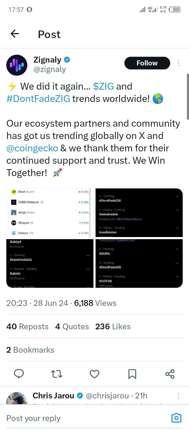Open the @coingecko mention
189x431 pixels.
click(x=32, y=148)
